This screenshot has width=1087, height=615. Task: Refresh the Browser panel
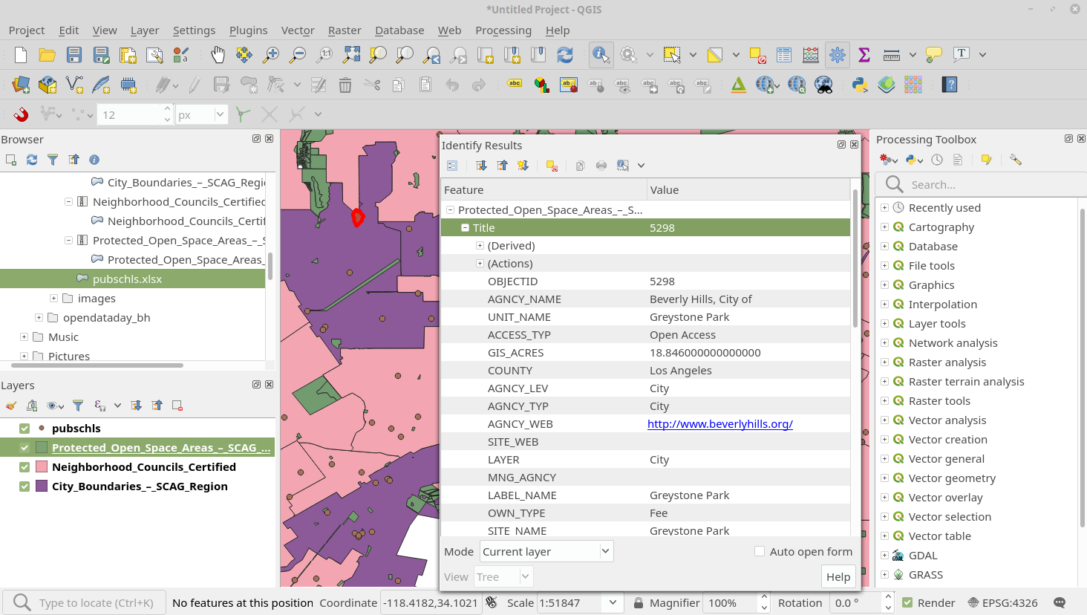[x=32, y=160]
